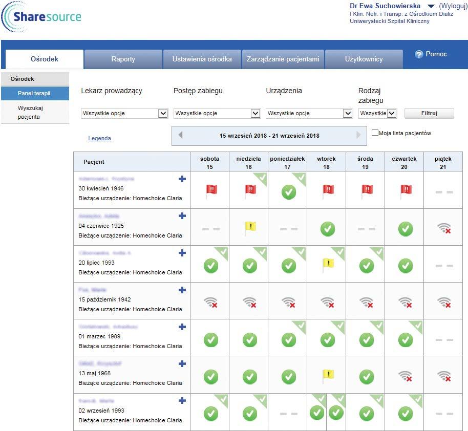
Task: Click no-connection icon for 13 maj 1968 czwartek
Action: click(x=406, y=376)
